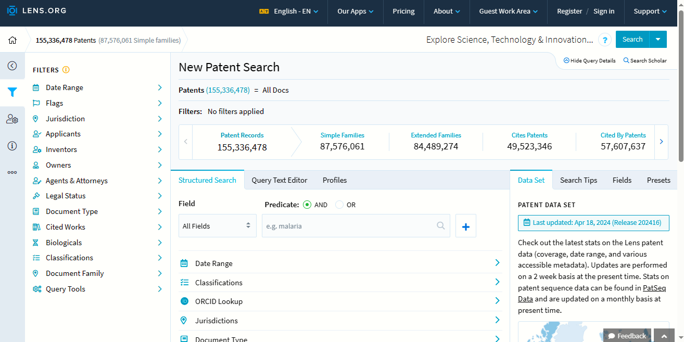Click the stats carousel next arrow
This screenshot has width=684, height=342.
point(662,142)
